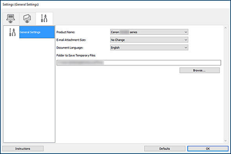The image size is (231, 154).
Task: Click the scrollbar up arrow
Action: (x=226, y=28)
